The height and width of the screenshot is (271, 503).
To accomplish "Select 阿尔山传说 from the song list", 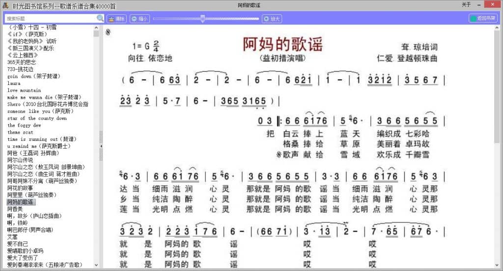I will [20, 160].
